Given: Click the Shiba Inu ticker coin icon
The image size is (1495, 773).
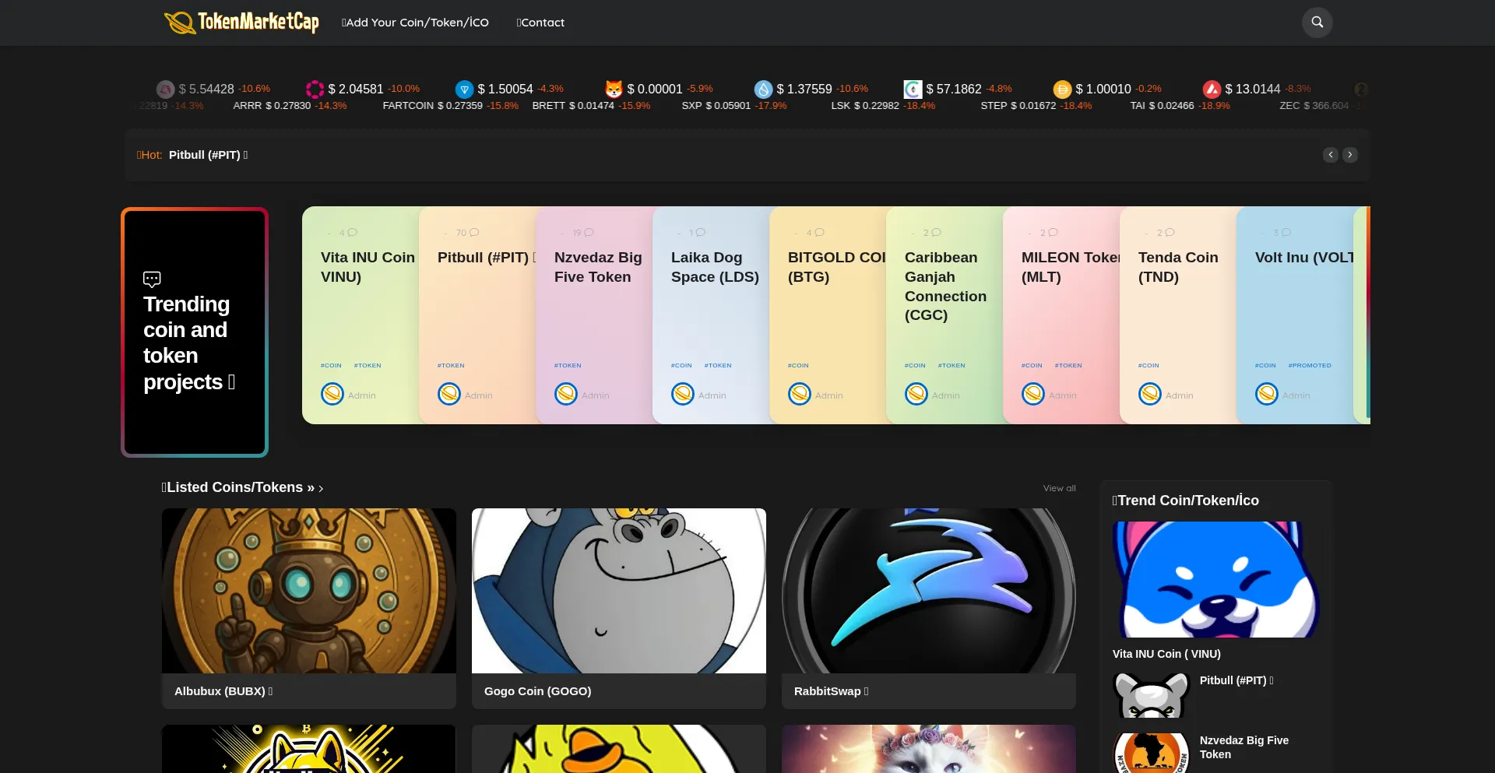Looking at the screenshot, I should pyautogui.click(x=614, y=90).
